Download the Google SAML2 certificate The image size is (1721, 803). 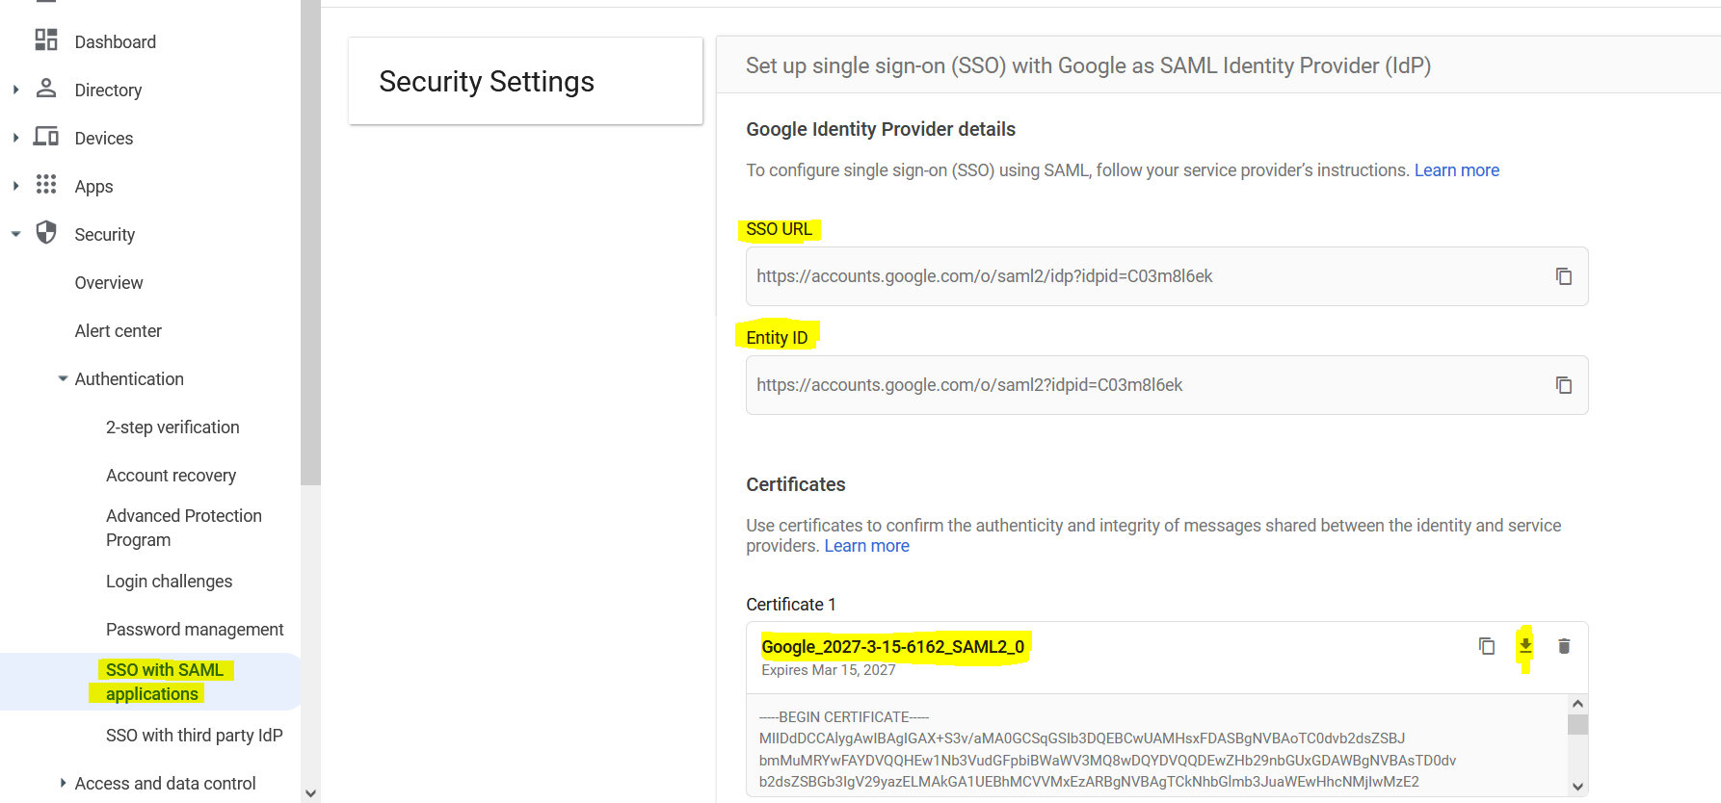pos(1525,646)
